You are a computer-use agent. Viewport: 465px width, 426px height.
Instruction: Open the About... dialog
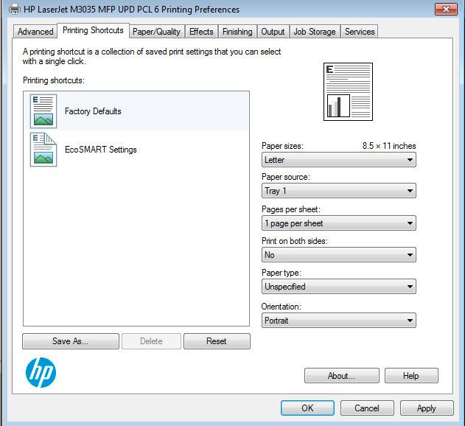point(341,376)
